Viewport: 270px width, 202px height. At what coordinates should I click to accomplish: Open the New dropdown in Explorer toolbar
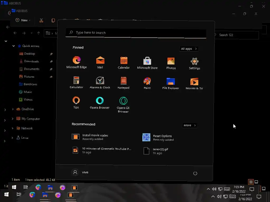tap(23, 20)
